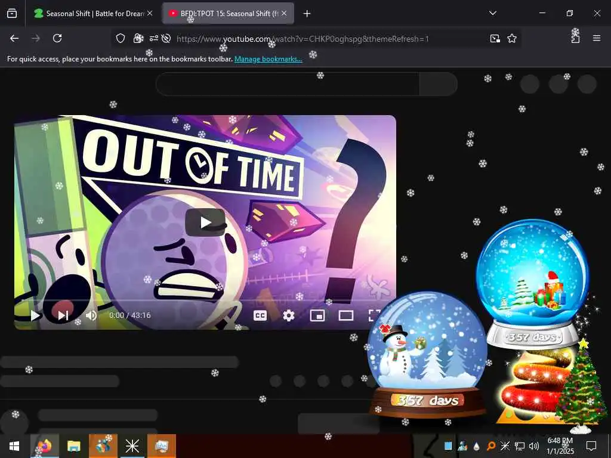Click the YouTube search box placeholder
The image size is (611, 458).
(288, 83)
